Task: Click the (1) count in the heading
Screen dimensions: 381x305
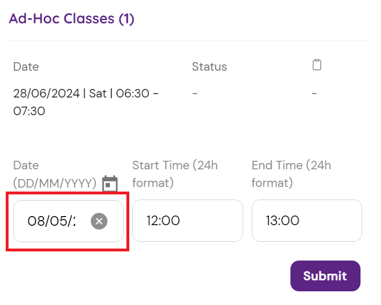Action: [x=126, y=19]
